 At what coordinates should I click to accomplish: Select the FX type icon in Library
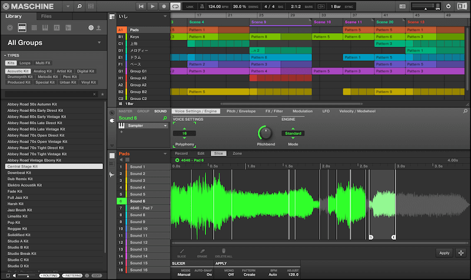[57, 28]
